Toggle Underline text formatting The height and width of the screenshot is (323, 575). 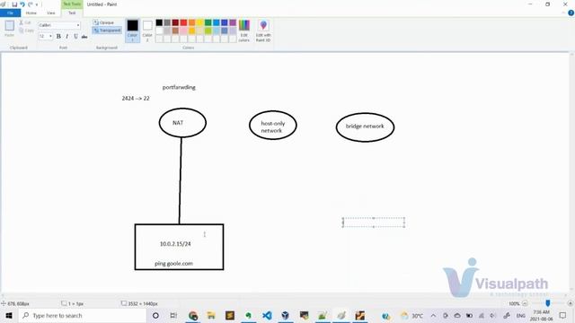(75, 36)
